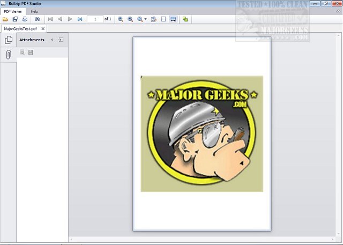Minimize the Bullzip PDF Studio window
The image size is (343, 245).
tap(315, 4)
